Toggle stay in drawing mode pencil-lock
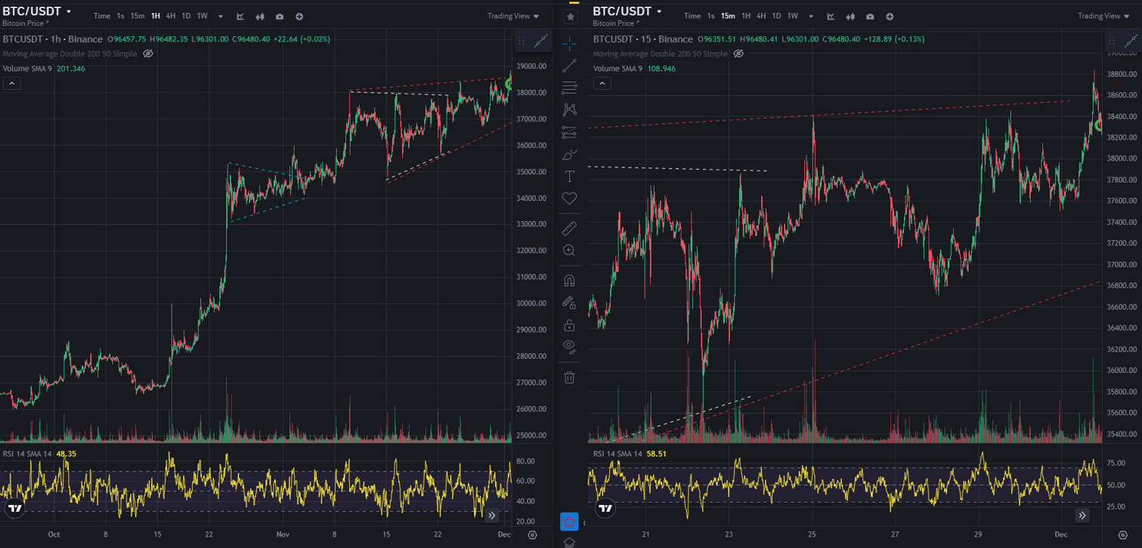The width and height of the screenshot is (1142, 548). tap(569, 303)
